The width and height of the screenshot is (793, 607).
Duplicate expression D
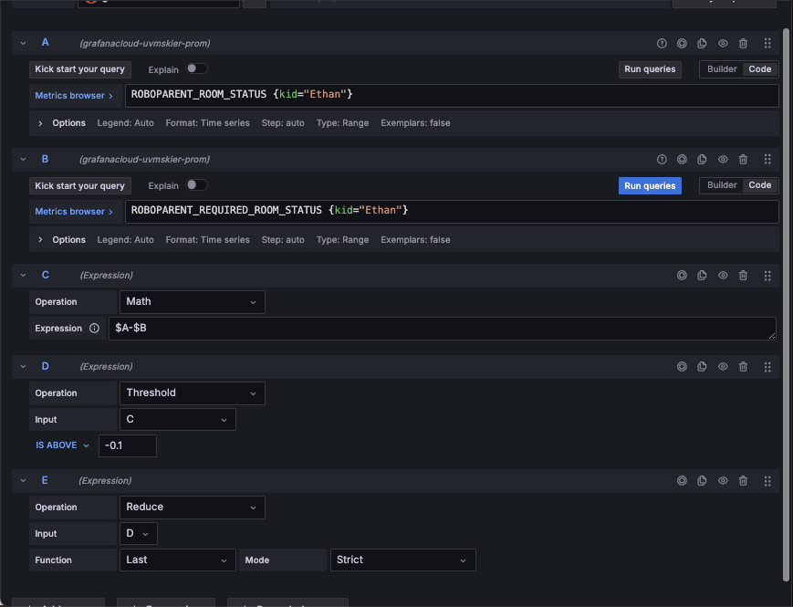pos(702,366)
